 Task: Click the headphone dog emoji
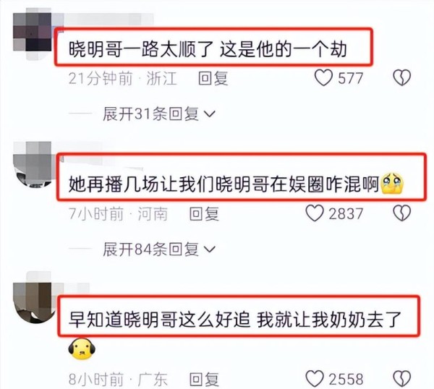(82, 349)
